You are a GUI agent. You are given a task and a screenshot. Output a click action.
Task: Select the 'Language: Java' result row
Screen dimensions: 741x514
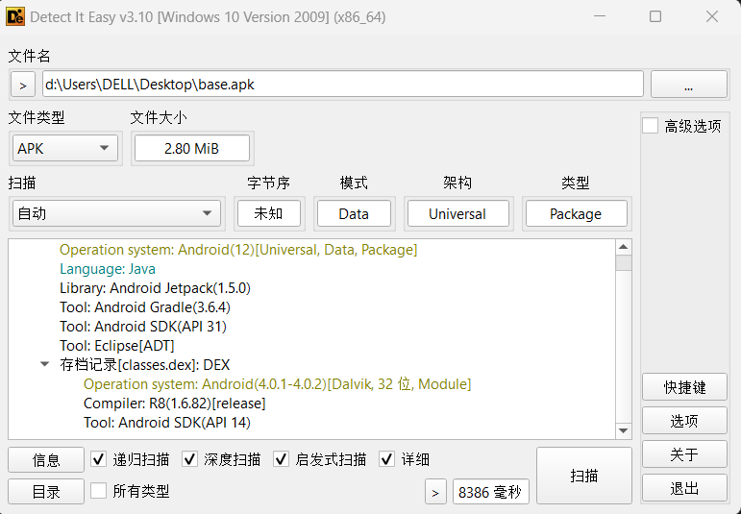tap(108, 269)
